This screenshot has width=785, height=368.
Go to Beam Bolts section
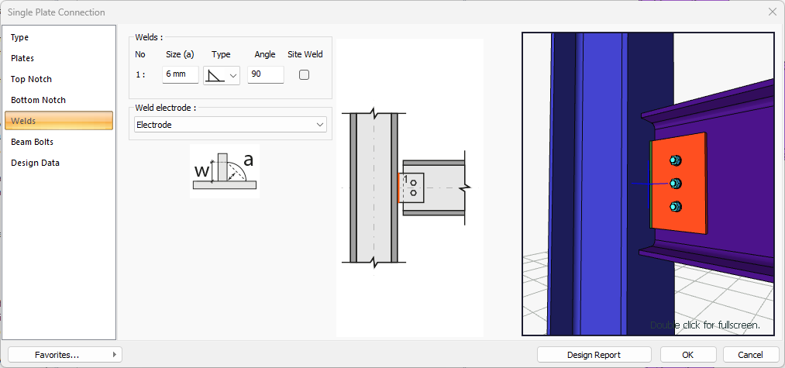tap(59, 142)
